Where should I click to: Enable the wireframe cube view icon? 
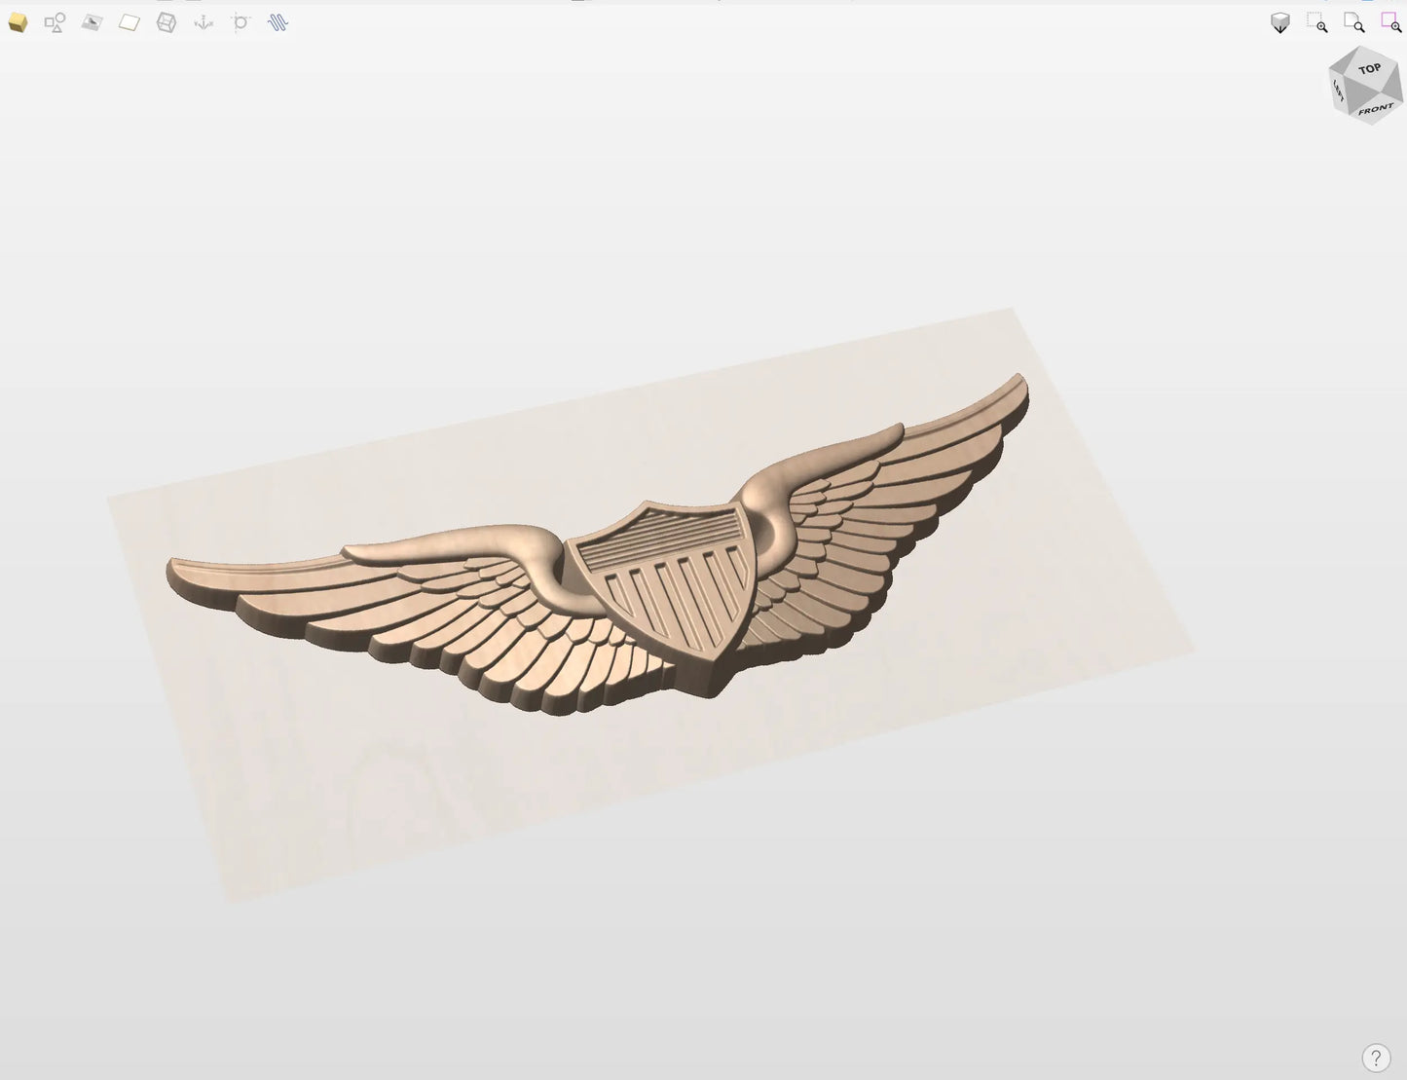pos(167,22)
